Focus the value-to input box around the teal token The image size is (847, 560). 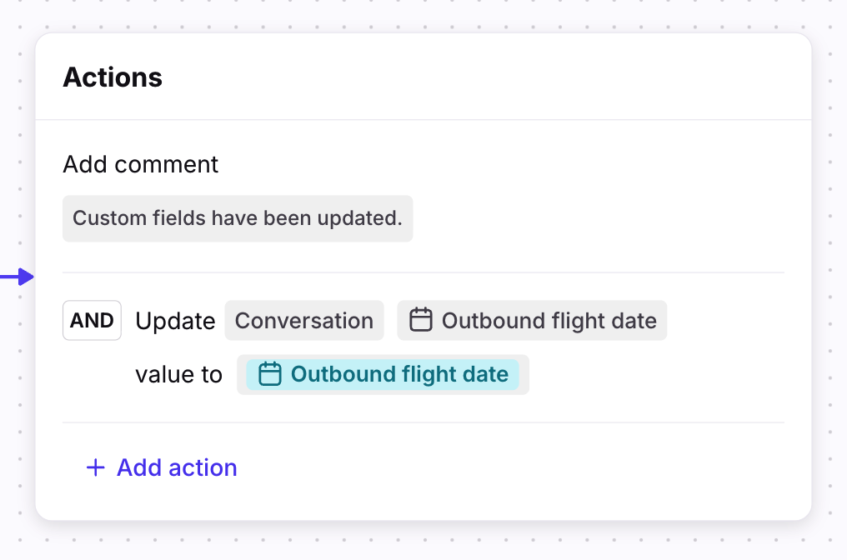524,375
